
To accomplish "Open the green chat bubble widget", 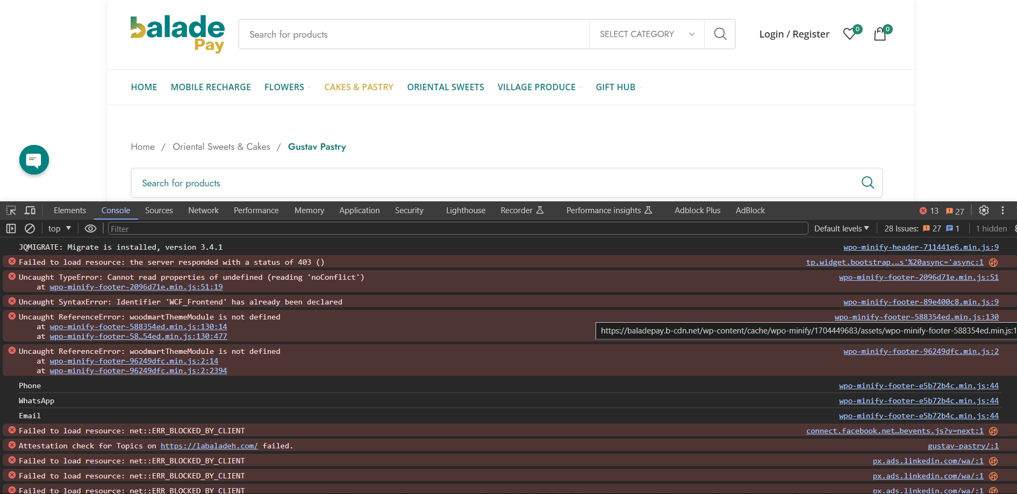I will pyautogui.click(x=34, y=159).
